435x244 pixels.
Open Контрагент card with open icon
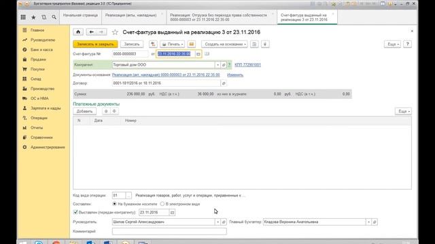(x=224, y=65)
